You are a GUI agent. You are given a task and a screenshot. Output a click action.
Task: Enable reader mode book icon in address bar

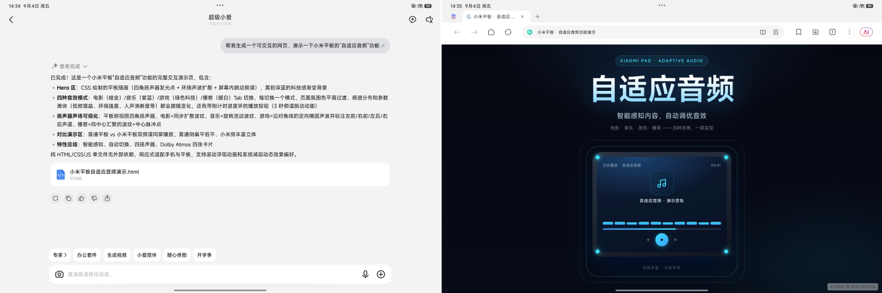763,32
